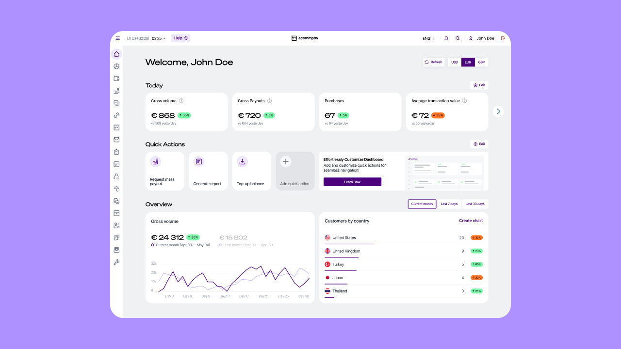Viewport: 621px width, 349px height.
Task: Switch overview to Last 30 days
Action: click(474, 204)
